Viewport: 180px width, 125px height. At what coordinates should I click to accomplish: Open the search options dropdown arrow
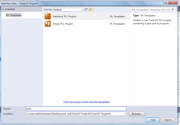click(x=175, y=10)
